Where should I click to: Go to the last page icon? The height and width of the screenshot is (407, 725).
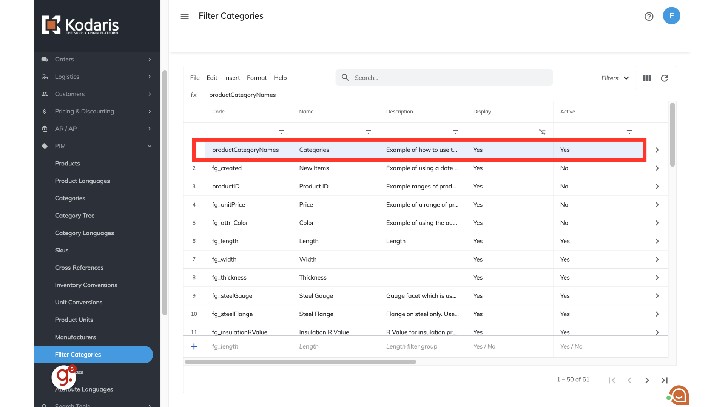[x=664, y=380]
